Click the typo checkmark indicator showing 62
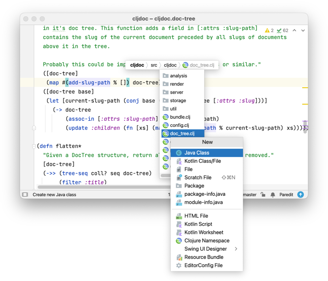The height and width of the screenshot is (281, 328). [282, 31]
